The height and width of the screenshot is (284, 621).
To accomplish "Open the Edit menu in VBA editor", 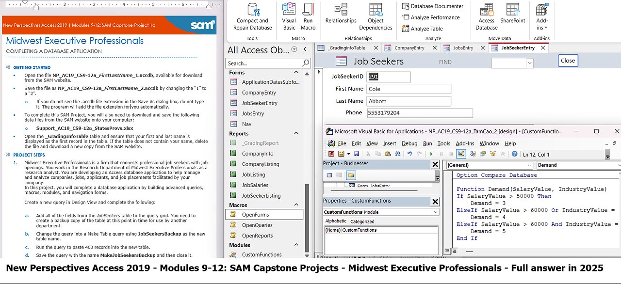I will (x=356, y=143).
